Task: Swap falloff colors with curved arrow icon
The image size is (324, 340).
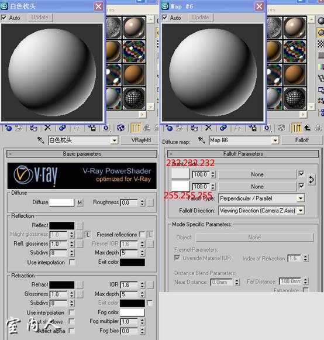Action: pos(311,180)
